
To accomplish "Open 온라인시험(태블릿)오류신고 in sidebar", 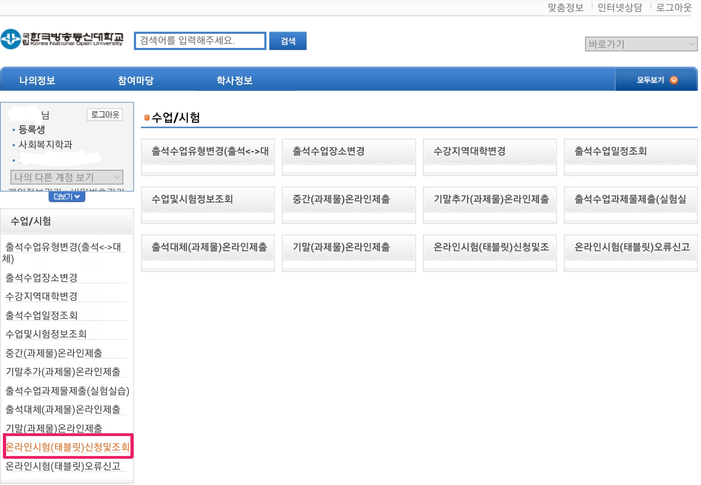I will tap(63, 466).
